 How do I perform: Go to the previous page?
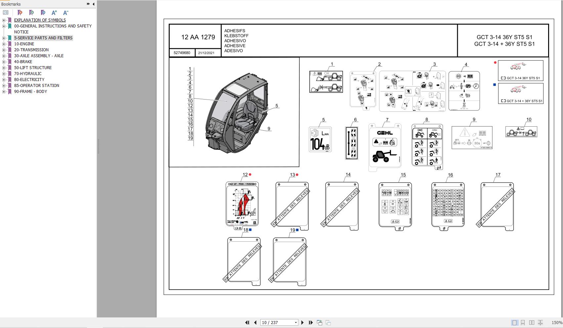(255, 322)
